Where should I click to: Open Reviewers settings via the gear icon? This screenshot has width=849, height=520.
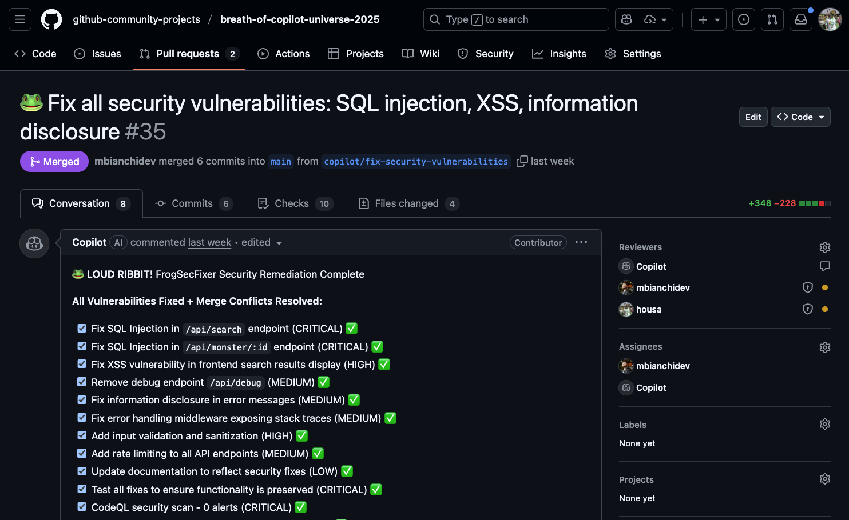tap(824, 247)
